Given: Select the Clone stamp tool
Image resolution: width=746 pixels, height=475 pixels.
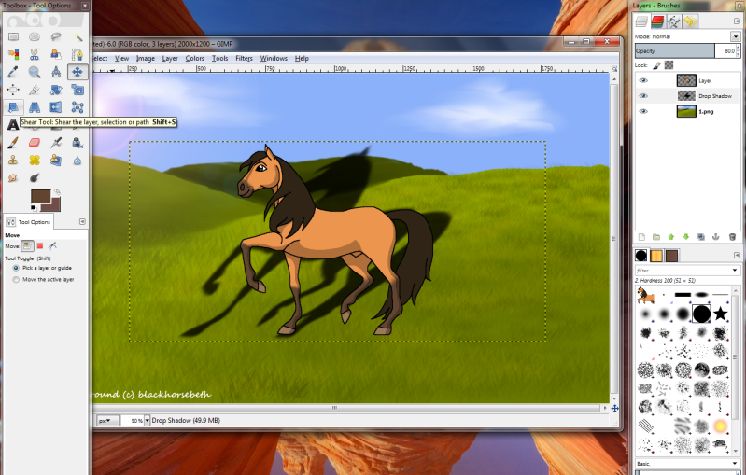Looking at the screenshot, I should click(13, 160).
